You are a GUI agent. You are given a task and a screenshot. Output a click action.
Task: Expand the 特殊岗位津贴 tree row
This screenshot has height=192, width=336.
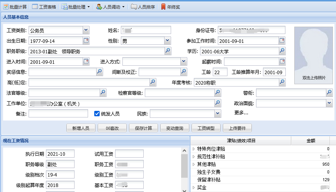(193, 149)
